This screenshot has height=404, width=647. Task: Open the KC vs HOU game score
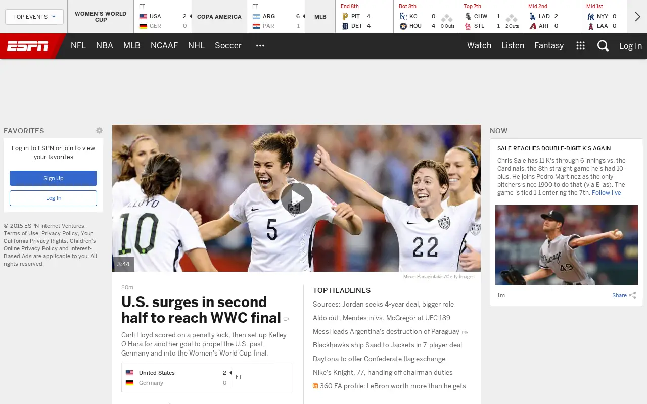coord(426,17)
